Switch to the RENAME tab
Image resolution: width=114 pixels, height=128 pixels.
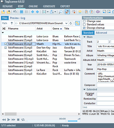tap(8, 6)
